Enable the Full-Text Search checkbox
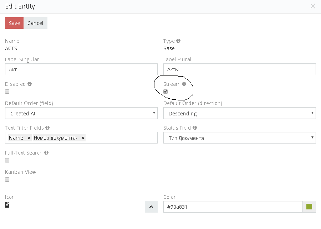 (7, 161)
